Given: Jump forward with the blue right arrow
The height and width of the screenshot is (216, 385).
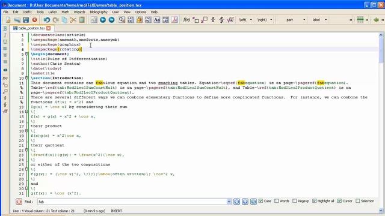Looking at the screenshot, I should click(112, 20).
